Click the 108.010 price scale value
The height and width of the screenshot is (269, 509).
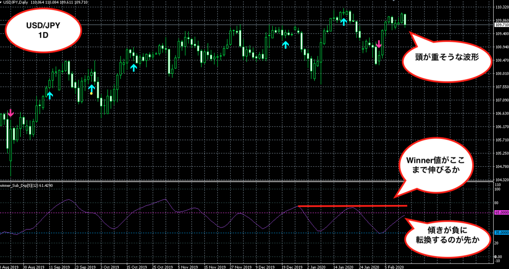pos(501,74)
